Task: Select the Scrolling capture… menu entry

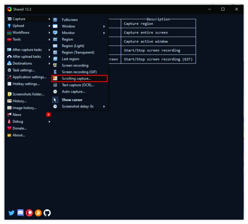Action: tap(79, 79)
